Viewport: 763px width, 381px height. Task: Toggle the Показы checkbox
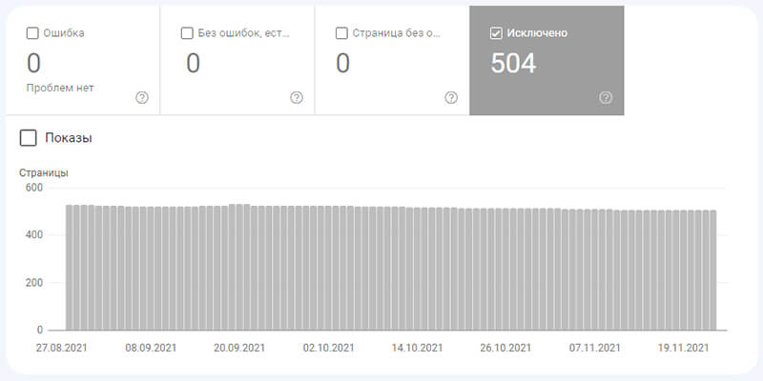click(30, 138)
